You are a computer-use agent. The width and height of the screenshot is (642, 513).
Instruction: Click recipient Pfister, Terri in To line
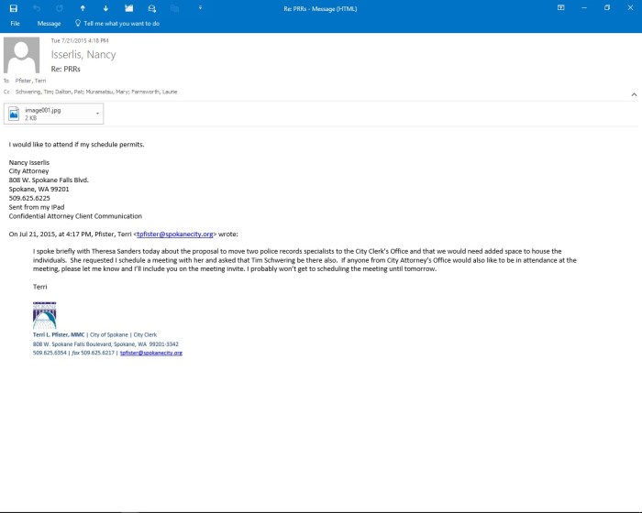36,81
